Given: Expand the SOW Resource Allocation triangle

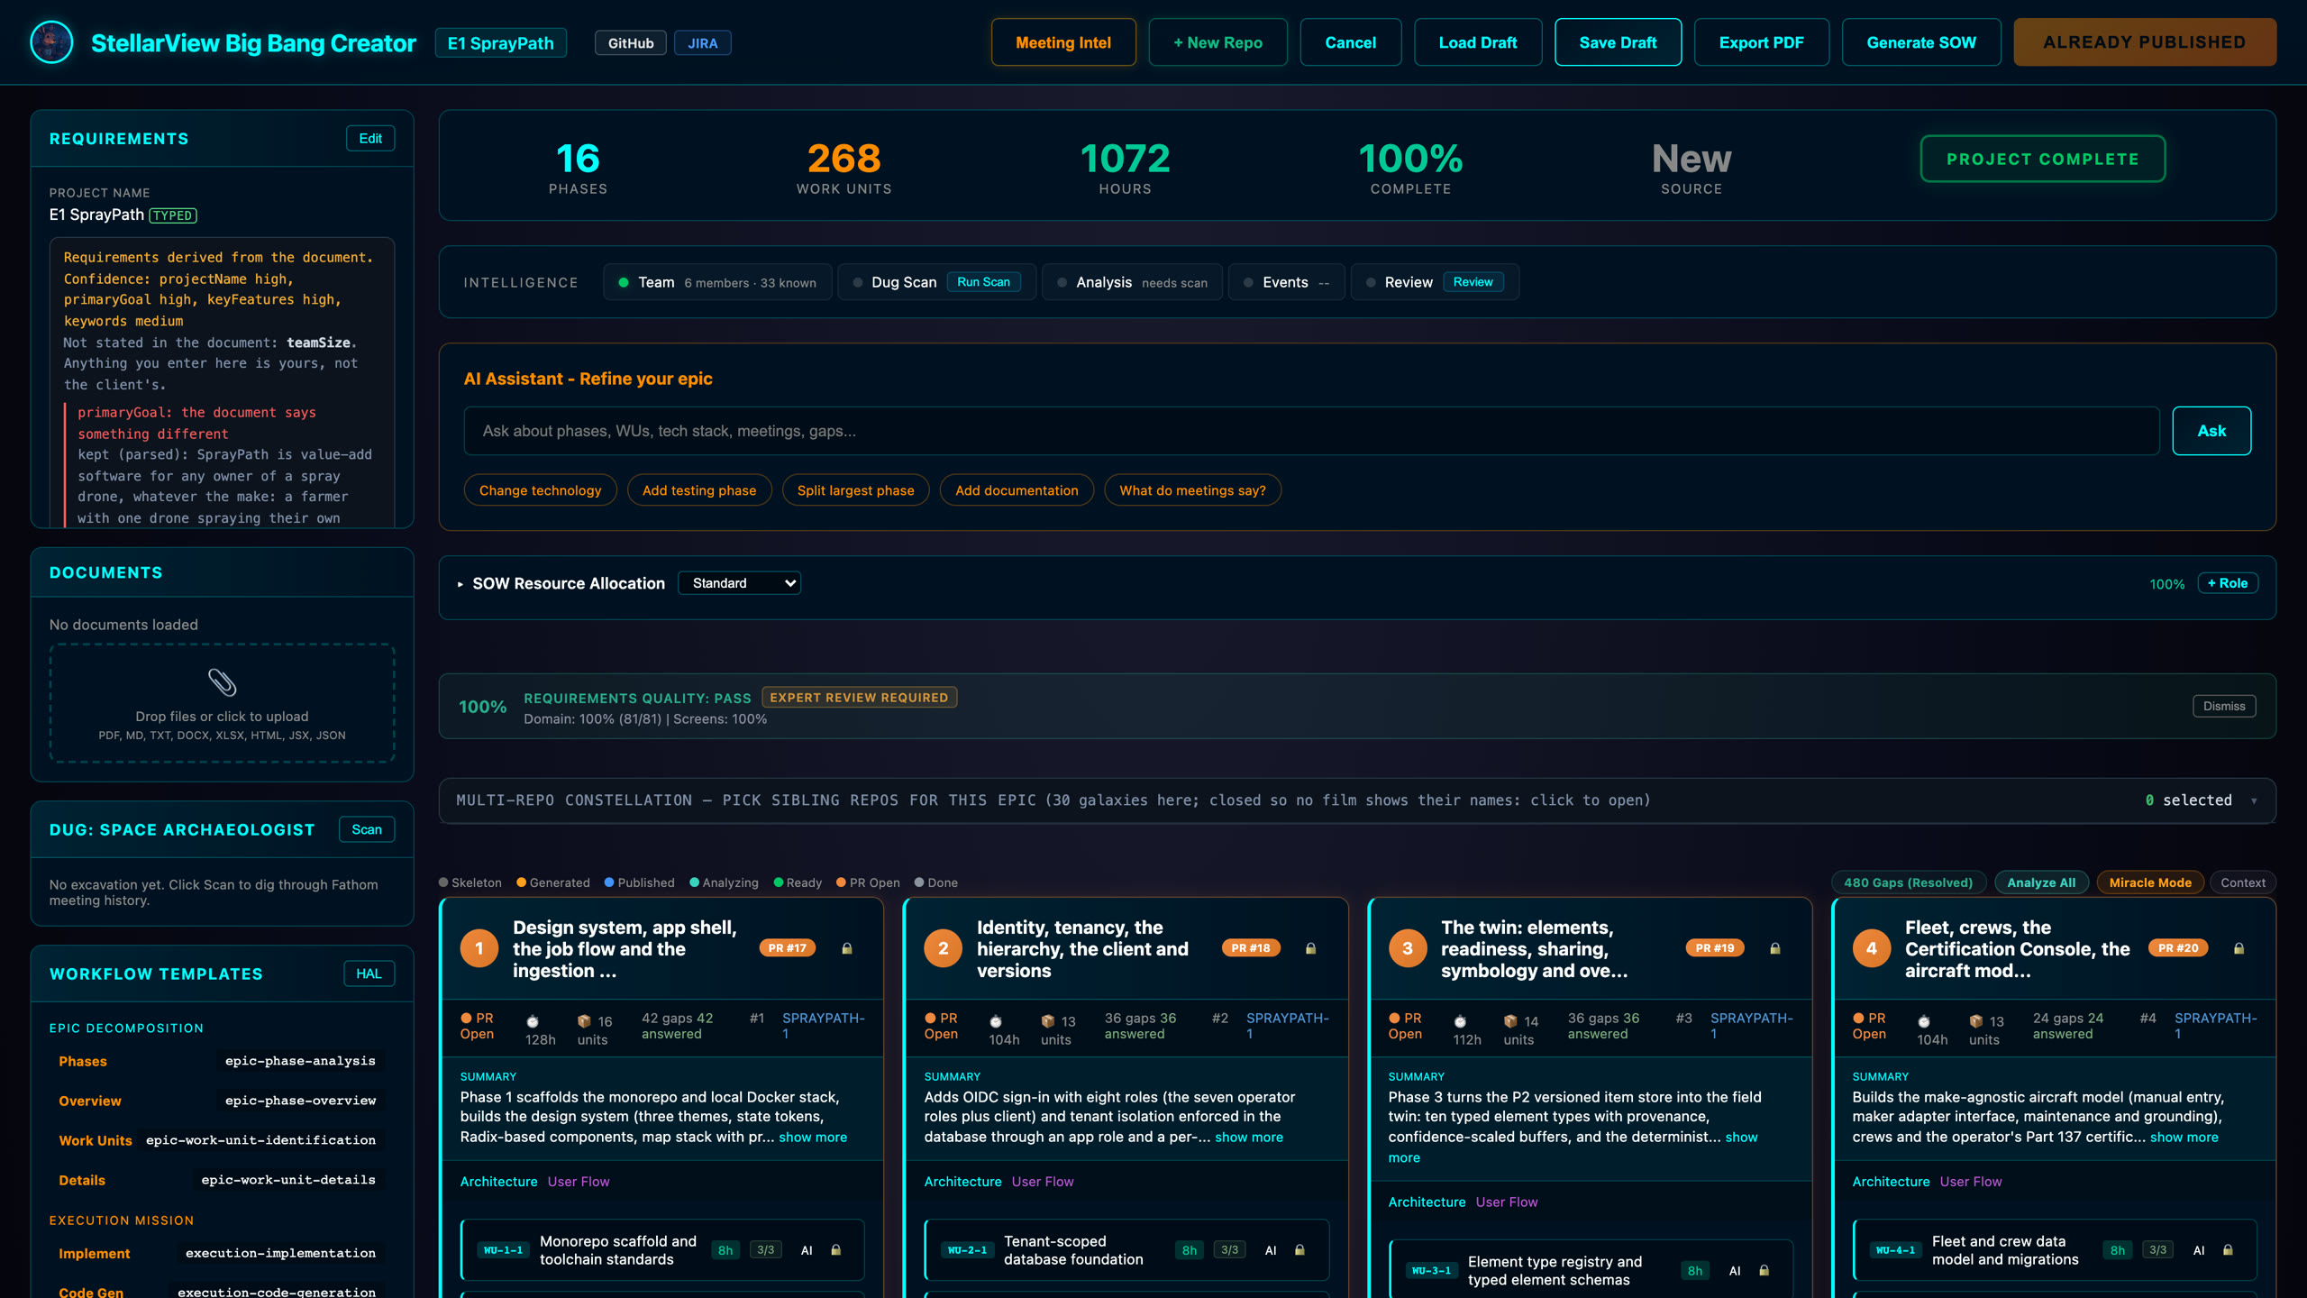Looking at the screenshot, I should (460, 584).
